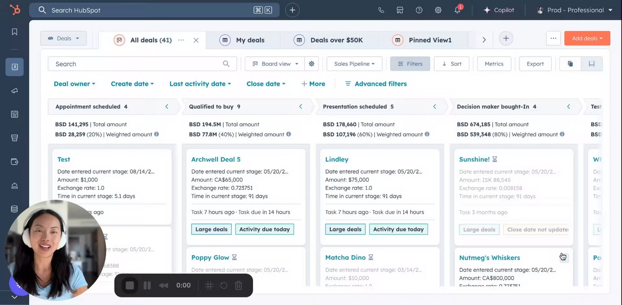The image size is (622, 305).
Task: Open the Notifications bell
Action: [458, 10]
